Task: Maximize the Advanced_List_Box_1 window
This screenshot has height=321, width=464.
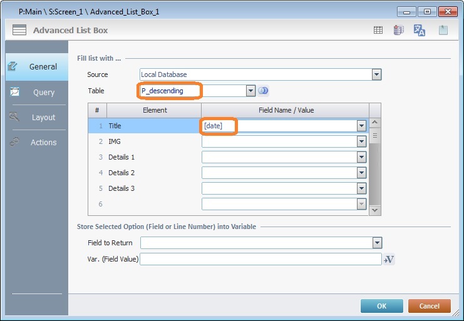Action: (427, 12)
